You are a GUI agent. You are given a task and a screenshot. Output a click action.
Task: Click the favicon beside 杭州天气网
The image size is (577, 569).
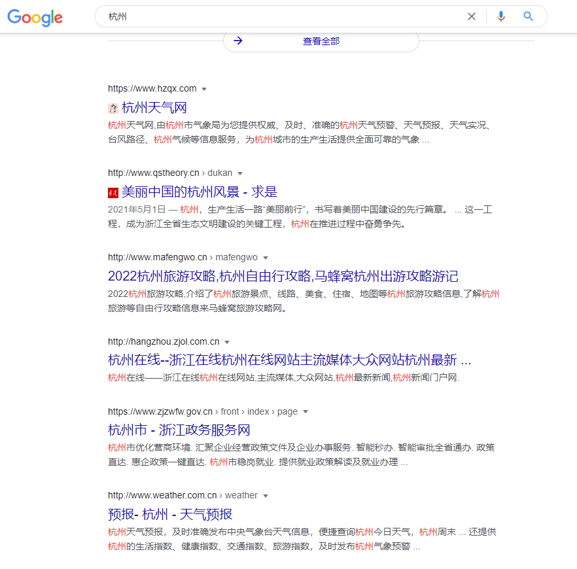[x=113, y=107]
